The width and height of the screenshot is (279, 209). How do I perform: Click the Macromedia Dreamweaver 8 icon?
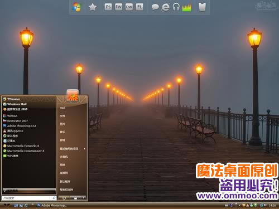(4, 151)
